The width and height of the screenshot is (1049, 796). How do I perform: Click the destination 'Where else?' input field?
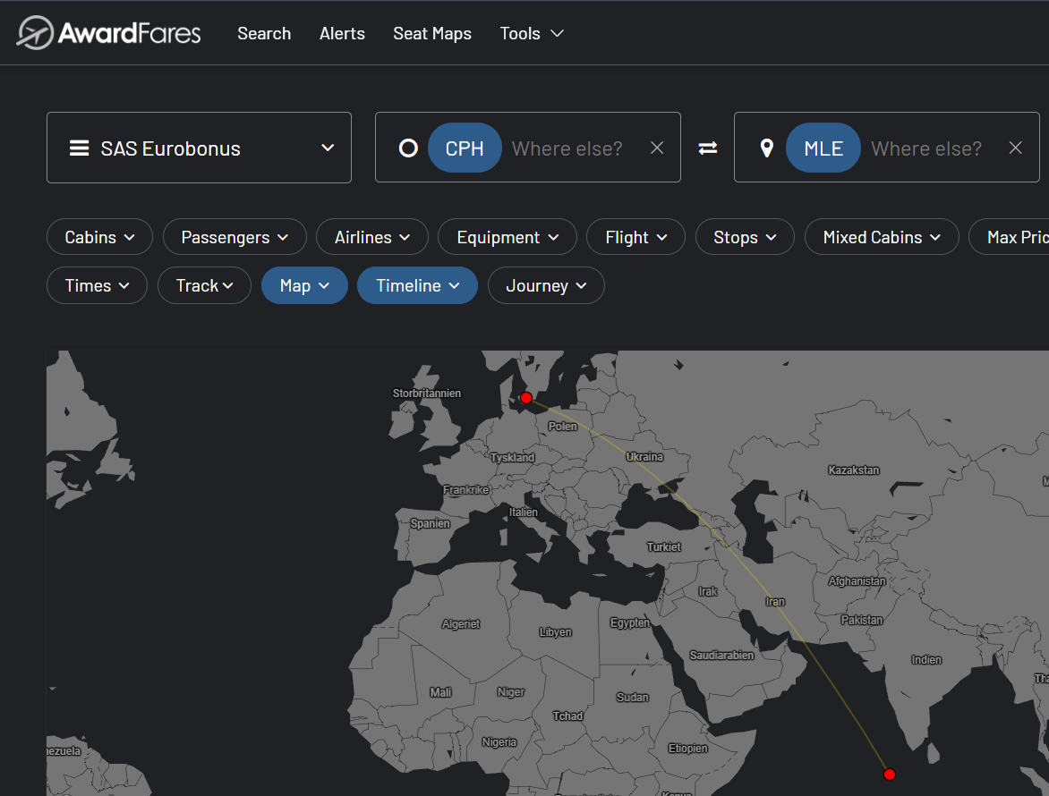(925, 148)
